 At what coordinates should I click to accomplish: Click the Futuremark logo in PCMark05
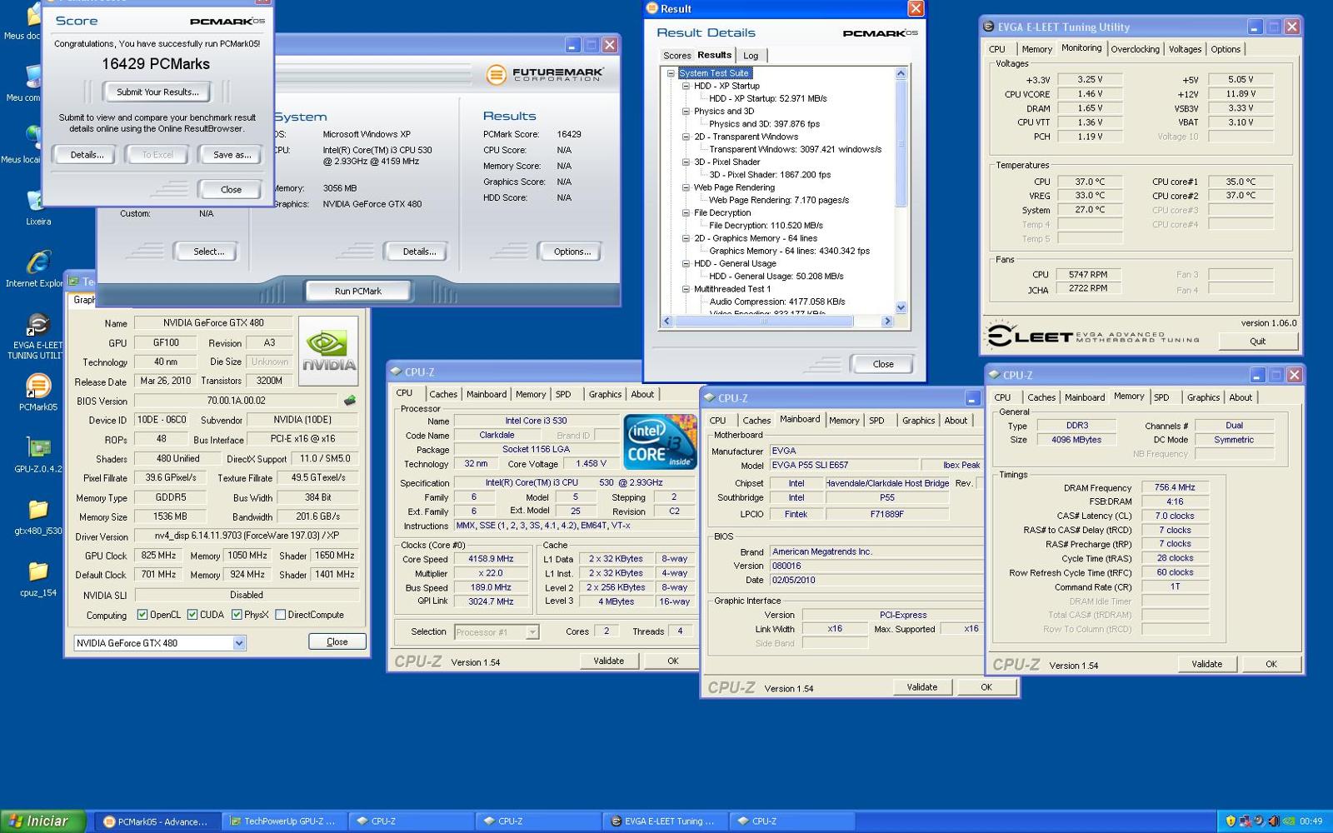[545, 75]
